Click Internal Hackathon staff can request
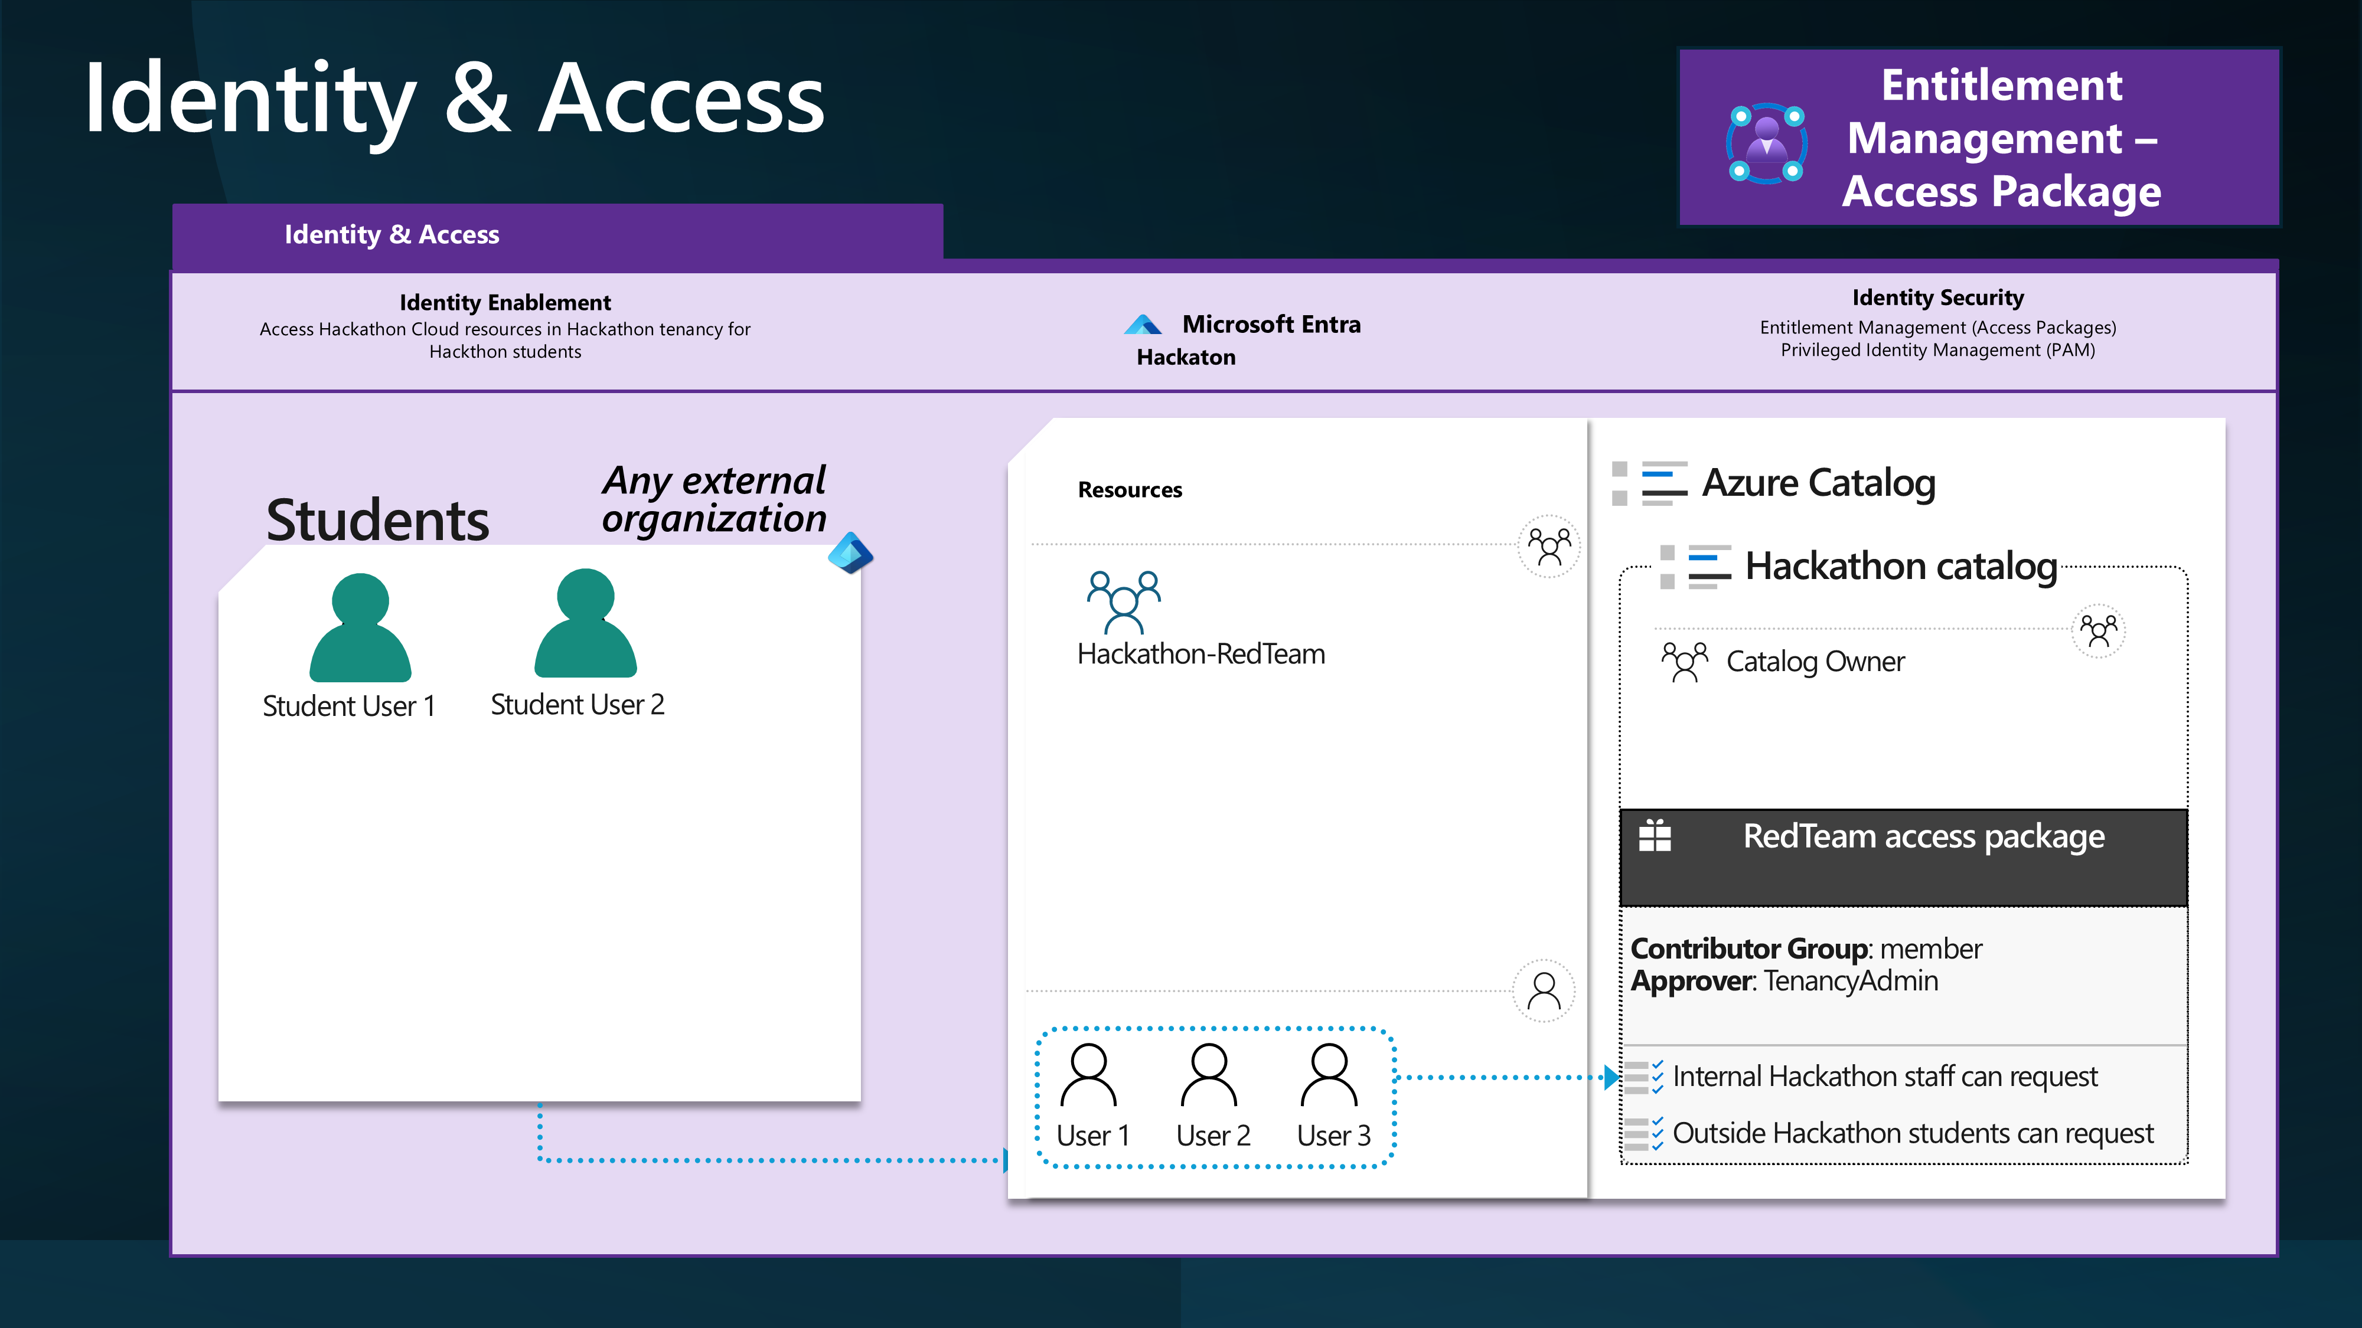 (x=1884, y=1077)
